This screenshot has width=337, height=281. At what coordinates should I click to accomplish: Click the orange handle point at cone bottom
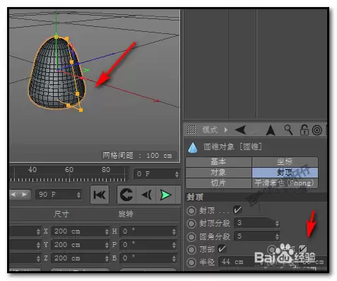pos(81,110)
